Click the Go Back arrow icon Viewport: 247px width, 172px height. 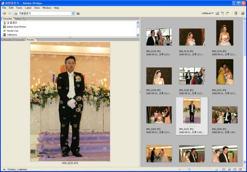4,13
